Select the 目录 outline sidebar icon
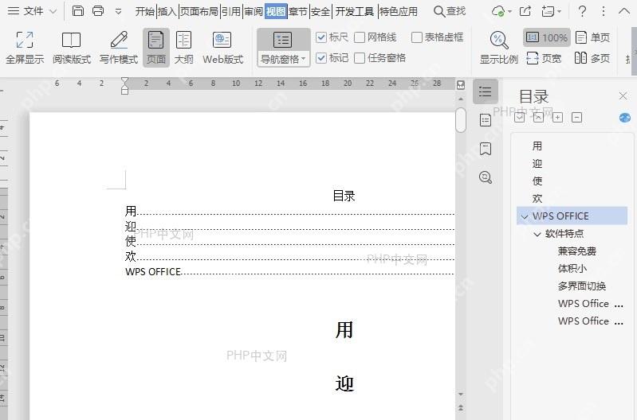This screenshot has height=420, width=637. pyautogui.click(x=485, y=91)
